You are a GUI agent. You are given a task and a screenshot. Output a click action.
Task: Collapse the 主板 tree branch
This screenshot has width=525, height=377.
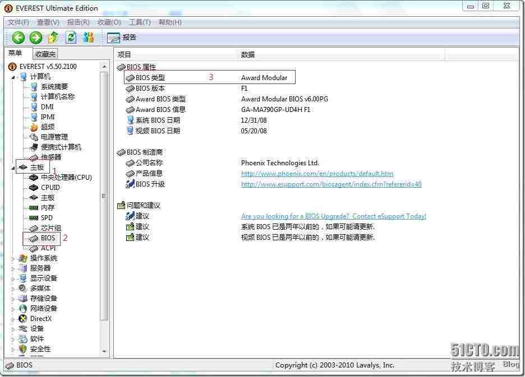(x=12, y=167)
